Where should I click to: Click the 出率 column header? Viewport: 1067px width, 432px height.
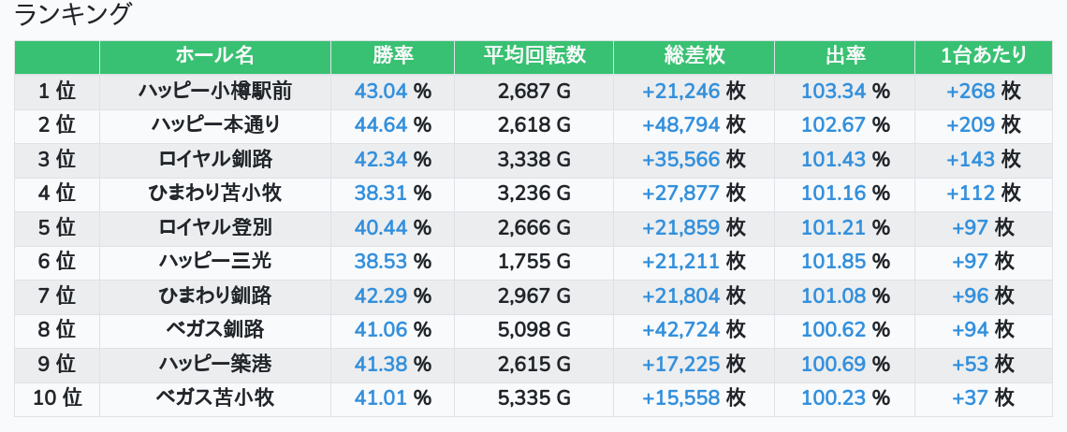845,56
